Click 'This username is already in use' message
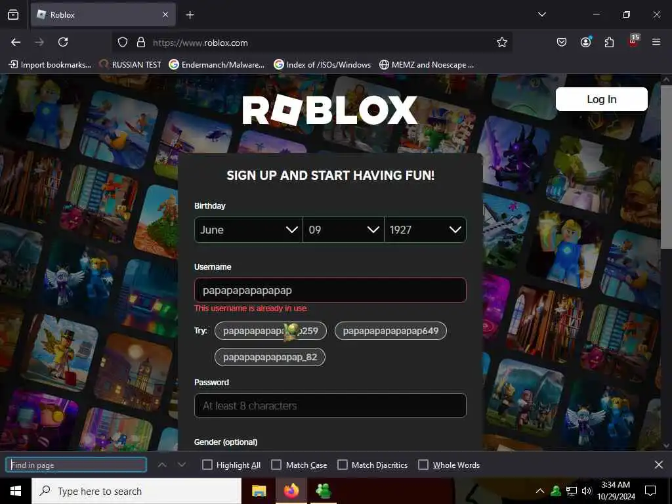This screenshot has width=672, height=504. [251, 308]
